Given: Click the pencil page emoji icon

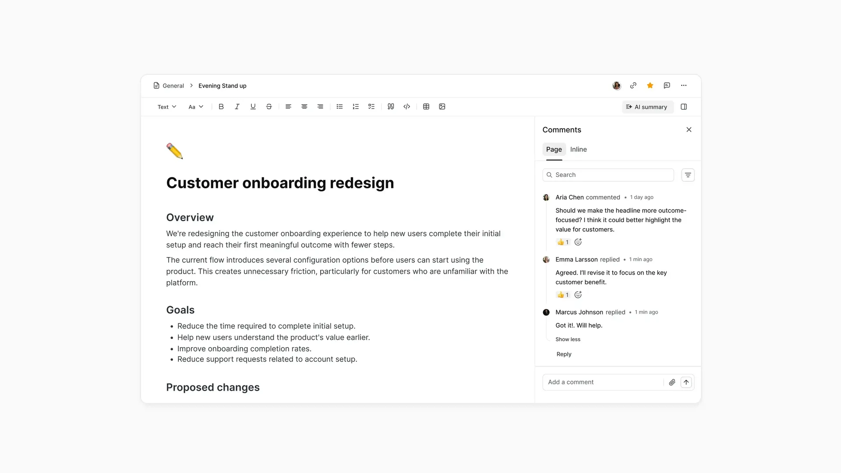Looking at the screenshot, I should click(x=175, y=151).
